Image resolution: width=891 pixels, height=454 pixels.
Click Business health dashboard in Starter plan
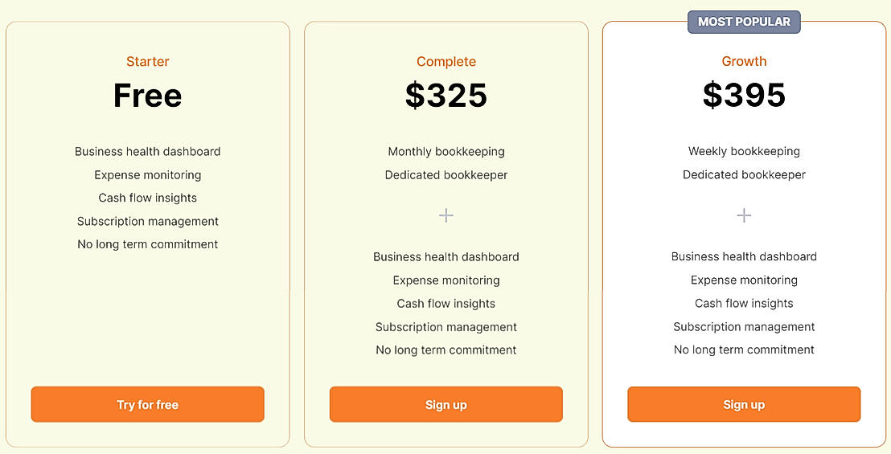[148, 151]
